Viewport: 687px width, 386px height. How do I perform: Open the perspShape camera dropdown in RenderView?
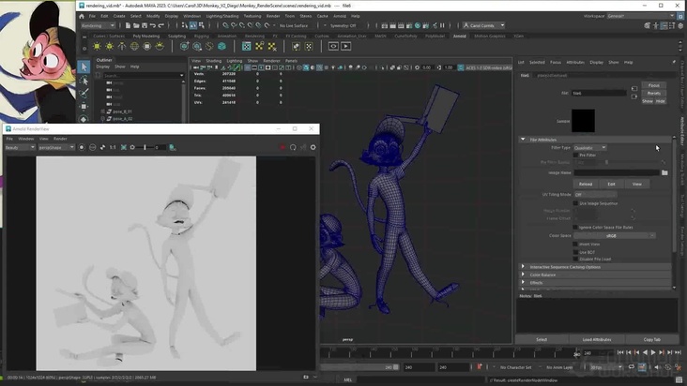[x=56, y=147]
